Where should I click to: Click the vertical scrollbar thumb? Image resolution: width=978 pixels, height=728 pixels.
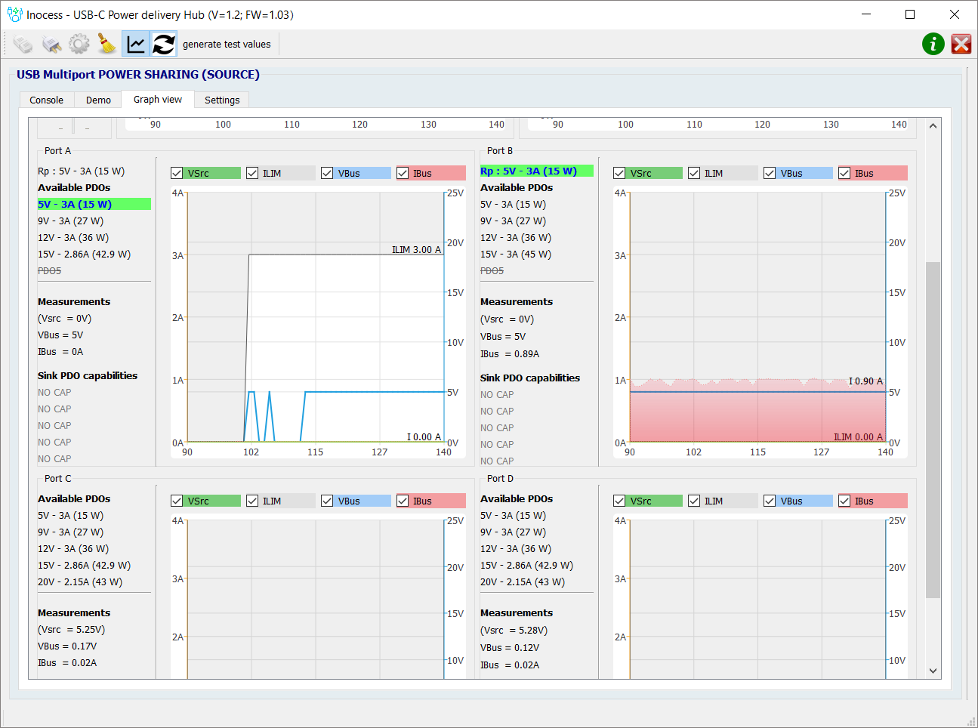(x=933, y=429)
